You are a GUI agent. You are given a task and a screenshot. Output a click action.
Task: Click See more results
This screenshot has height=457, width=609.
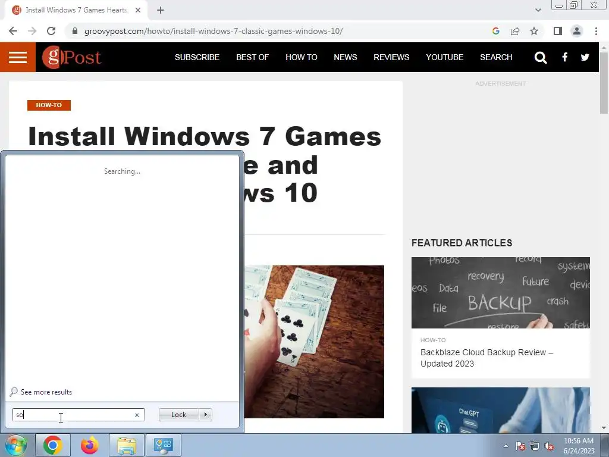[46, 392]
